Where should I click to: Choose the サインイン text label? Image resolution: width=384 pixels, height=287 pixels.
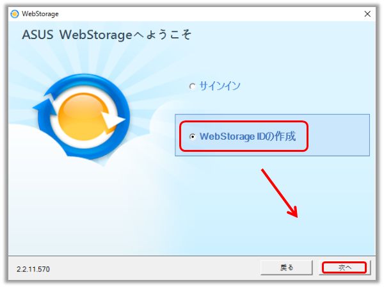click(x=220, y=86)
